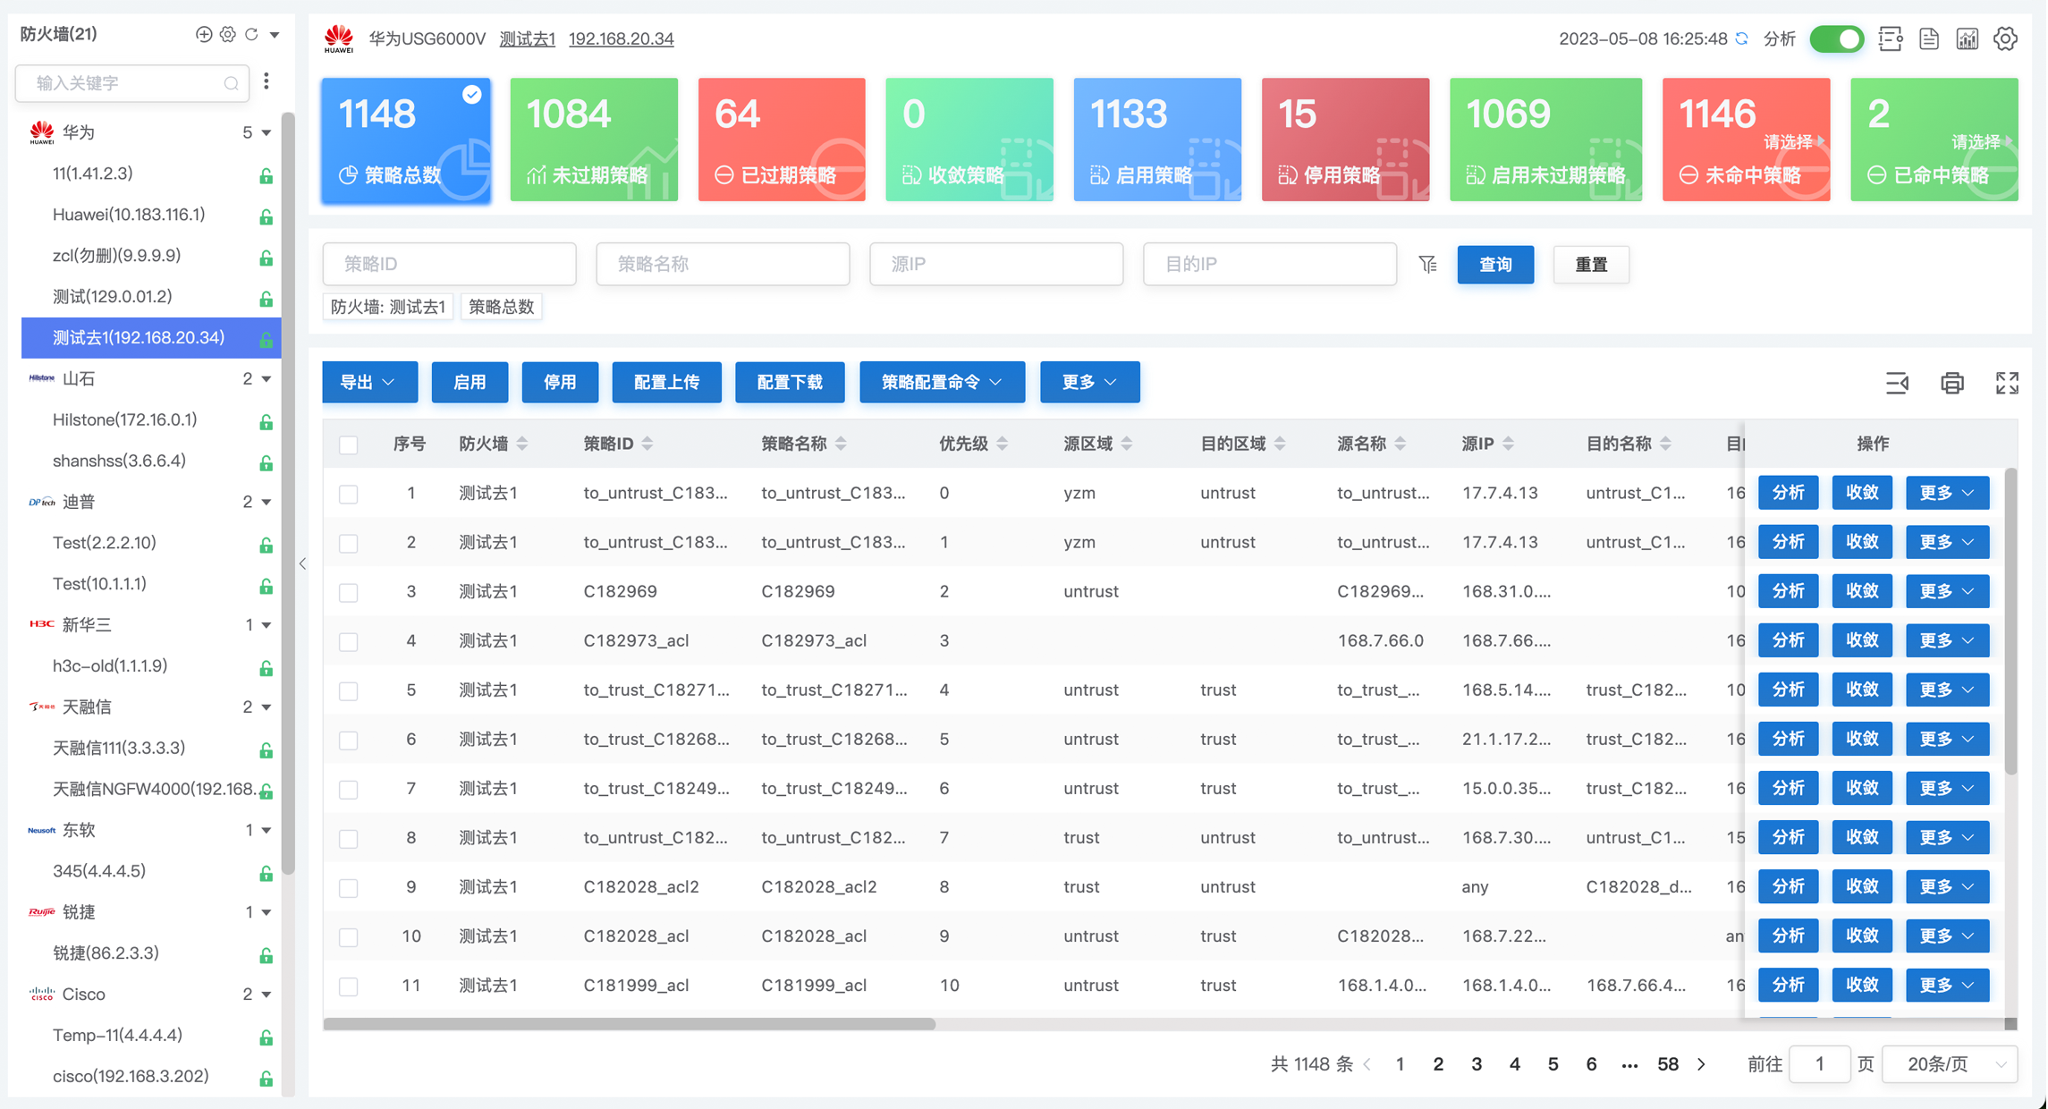This screenshot has height=1109, width=2048.
Task: Click 分析 button for row 3
Action: (1788, 591)
